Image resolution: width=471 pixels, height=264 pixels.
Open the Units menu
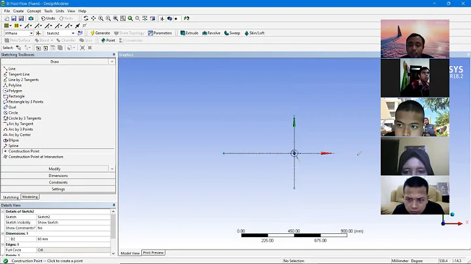click(x=60, y=11)
